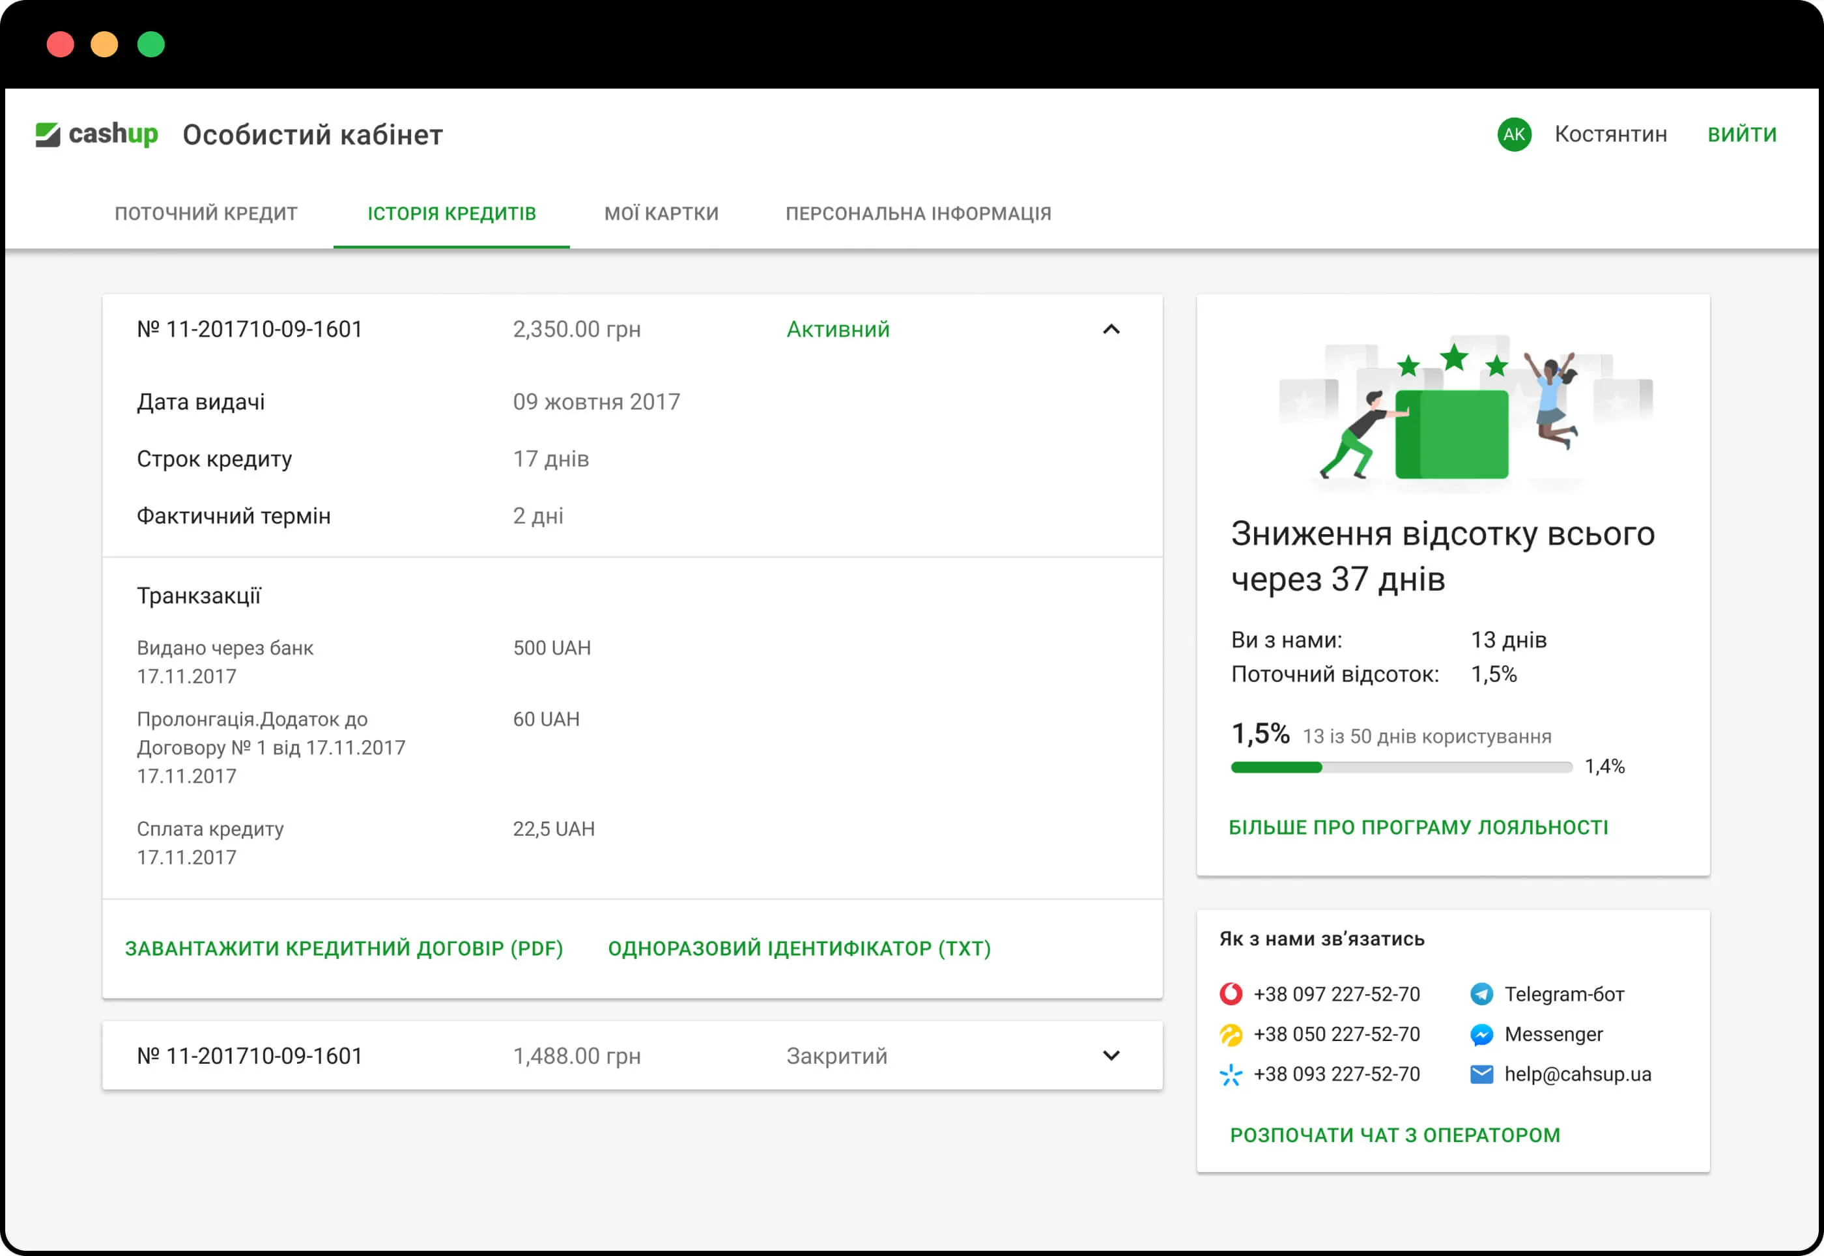Select the Історія кредитів tab
The width and height of the screenshot is (1824, 1256).
(451, 213)
